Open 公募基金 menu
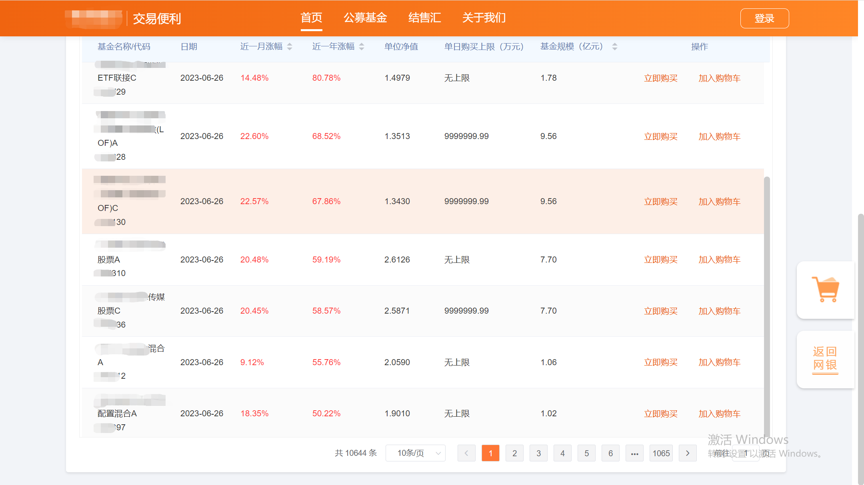The image size is (864, 485). point(365,18)
